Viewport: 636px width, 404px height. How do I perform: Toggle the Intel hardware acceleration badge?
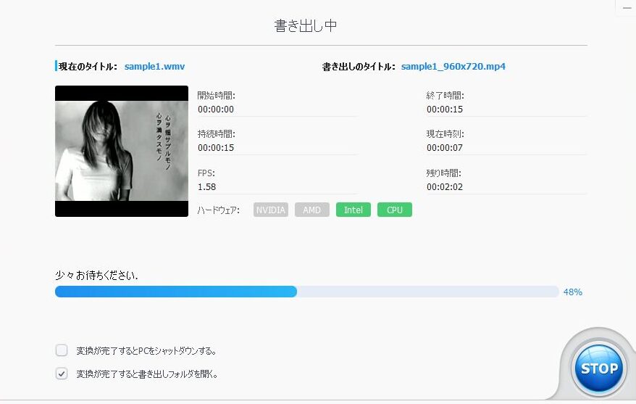point(353,210)
